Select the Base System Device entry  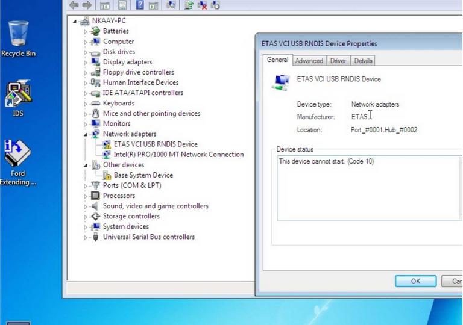tap(143, 175)
